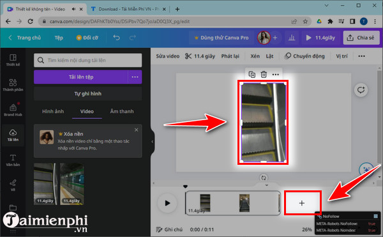Viewport: 383px width, 237px height.
Task: Add a collaborator with plus icon
Action: (x=275, y=38)
